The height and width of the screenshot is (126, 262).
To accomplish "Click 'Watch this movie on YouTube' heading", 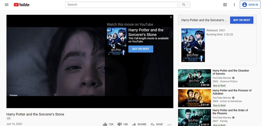I will click(130, 24).
